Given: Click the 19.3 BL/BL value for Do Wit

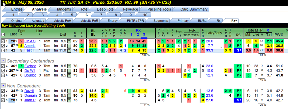Looking at the screenshot, I should click(x=93, y=71).
